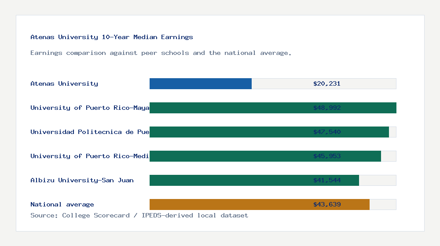Click the 'Source: College Scorecard / IPEDS-derived' footnote
This screenshot has width=440, height=246.
[139, 215]
